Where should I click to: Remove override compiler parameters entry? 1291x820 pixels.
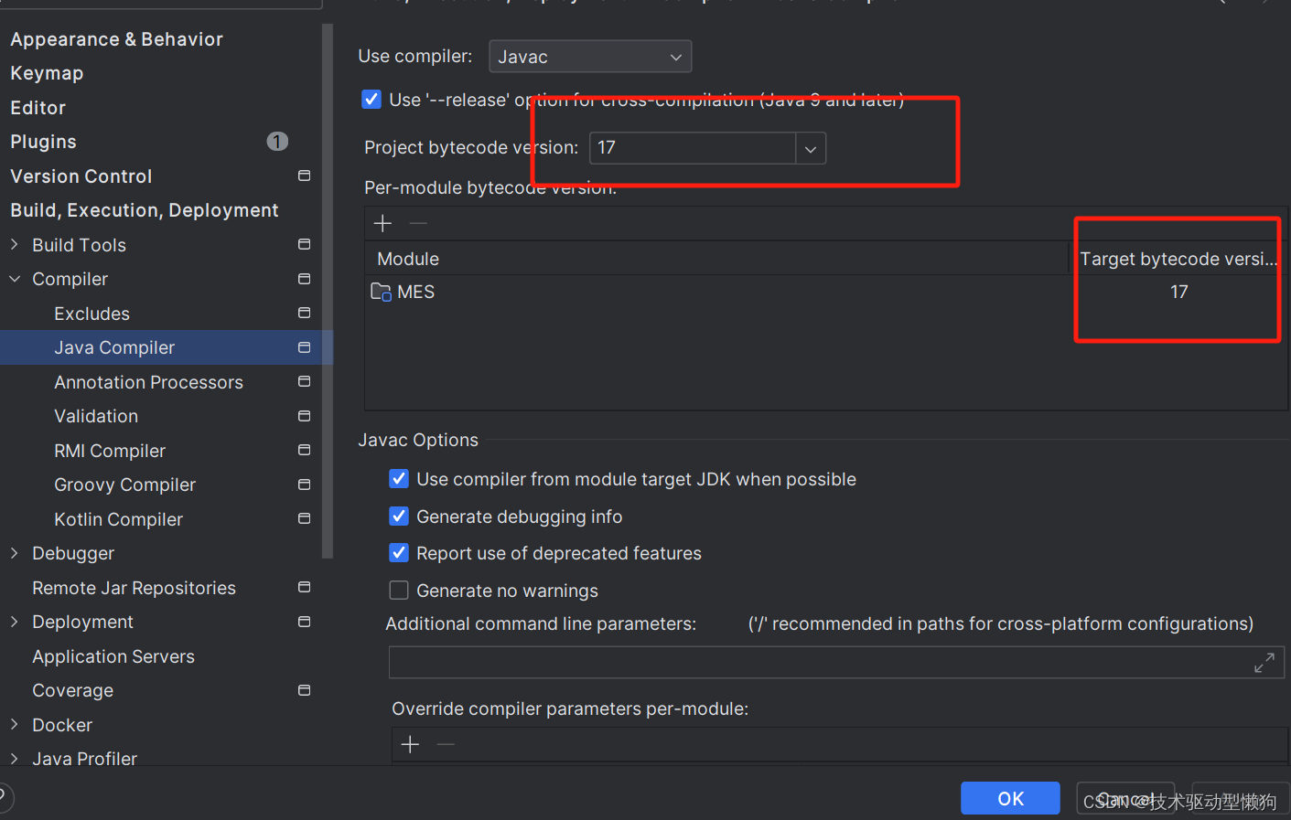pyautogui.click(x=446, y=744)
